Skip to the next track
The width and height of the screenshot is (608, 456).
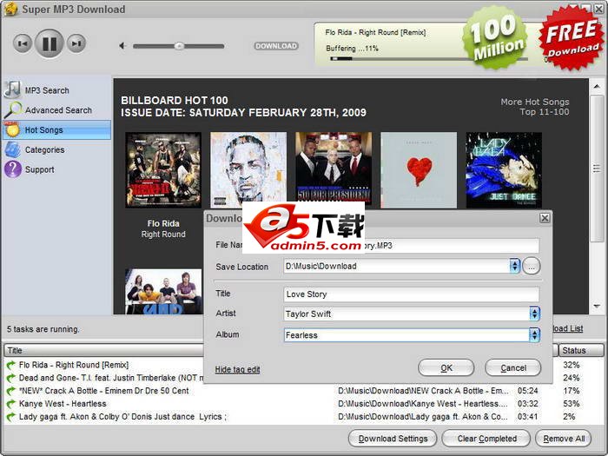pyautogui.click(x=76, y=43)
